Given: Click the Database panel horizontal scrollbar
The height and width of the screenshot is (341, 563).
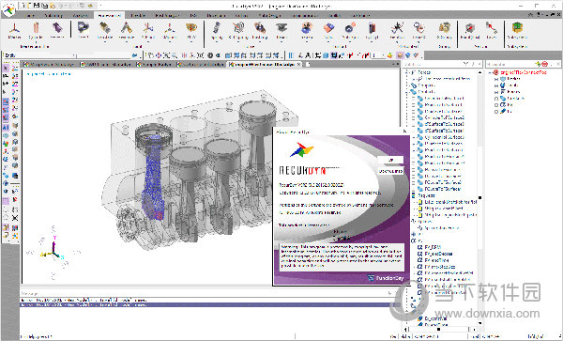Looking at the screenshot, I should click(x=440, y=329).
